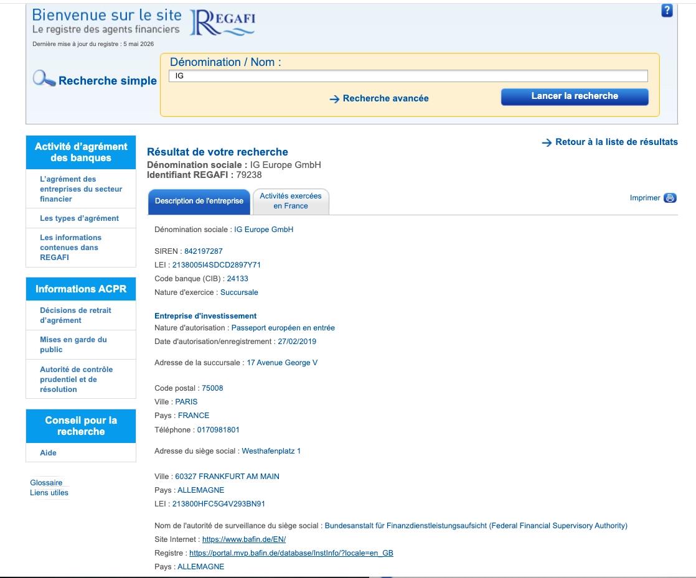Click IG Europe GmbH in description

[x=264, y=230]
